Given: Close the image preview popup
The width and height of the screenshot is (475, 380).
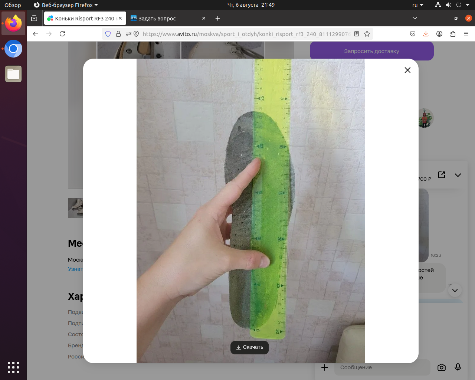Looking at the screenshot, I should (407, 70).
